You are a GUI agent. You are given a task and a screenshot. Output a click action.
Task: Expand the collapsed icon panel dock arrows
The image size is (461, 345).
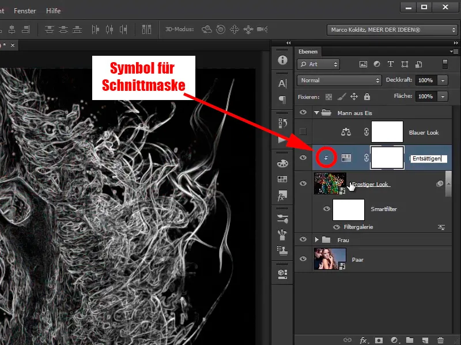(288, 43)
